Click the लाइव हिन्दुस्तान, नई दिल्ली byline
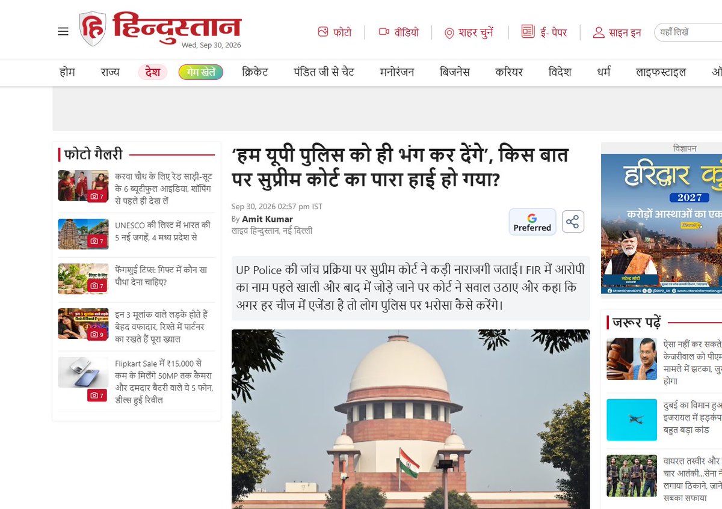This screenshot has height=509, width=722. pyautogui.click(x=272, y=231)
